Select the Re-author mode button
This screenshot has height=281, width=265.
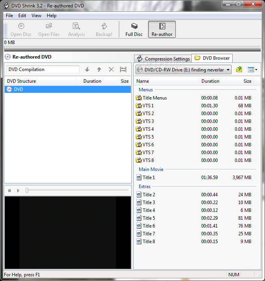[x=162, y=29]
